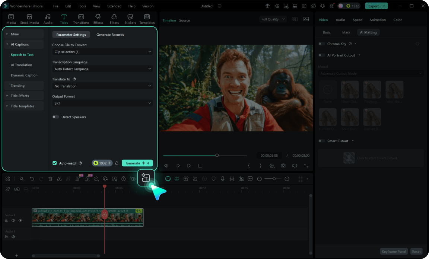The height and width of the screenshot is (259, 429).
Task: Enable the Detect Speakers toggle
Action: [55, 116]
